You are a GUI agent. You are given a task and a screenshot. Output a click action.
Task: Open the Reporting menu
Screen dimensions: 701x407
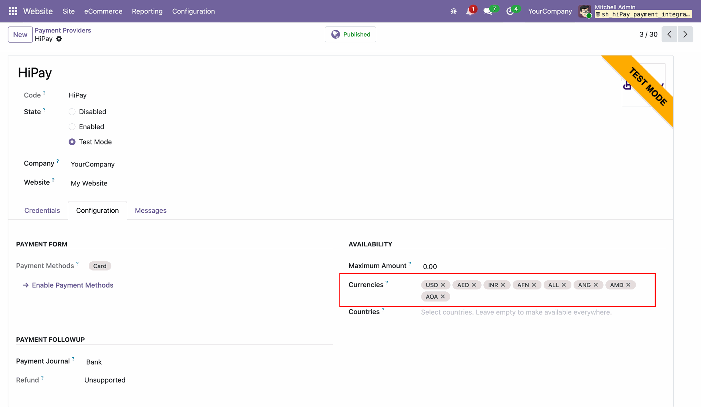point(147,11)
